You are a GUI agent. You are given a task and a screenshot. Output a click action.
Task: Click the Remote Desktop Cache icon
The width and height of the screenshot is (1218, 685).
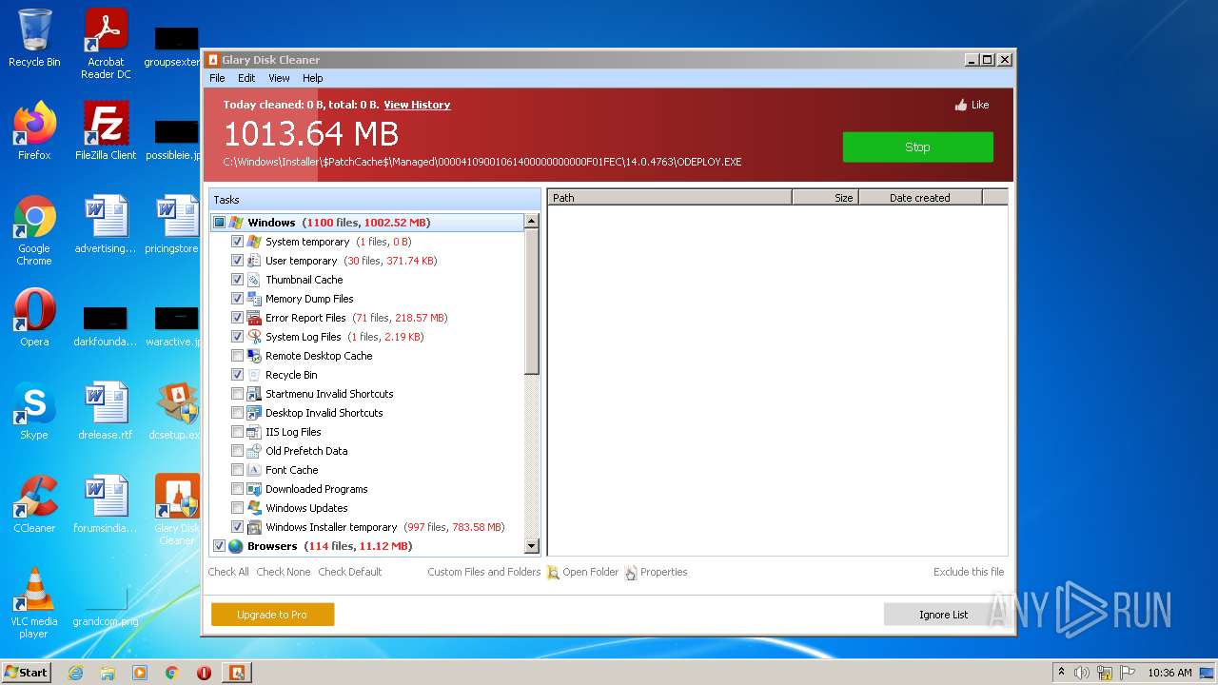(x=254, y=356)
